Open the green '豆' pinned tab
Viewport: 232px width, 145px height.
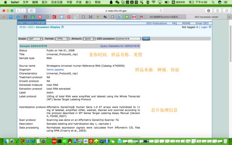[32, 17]
